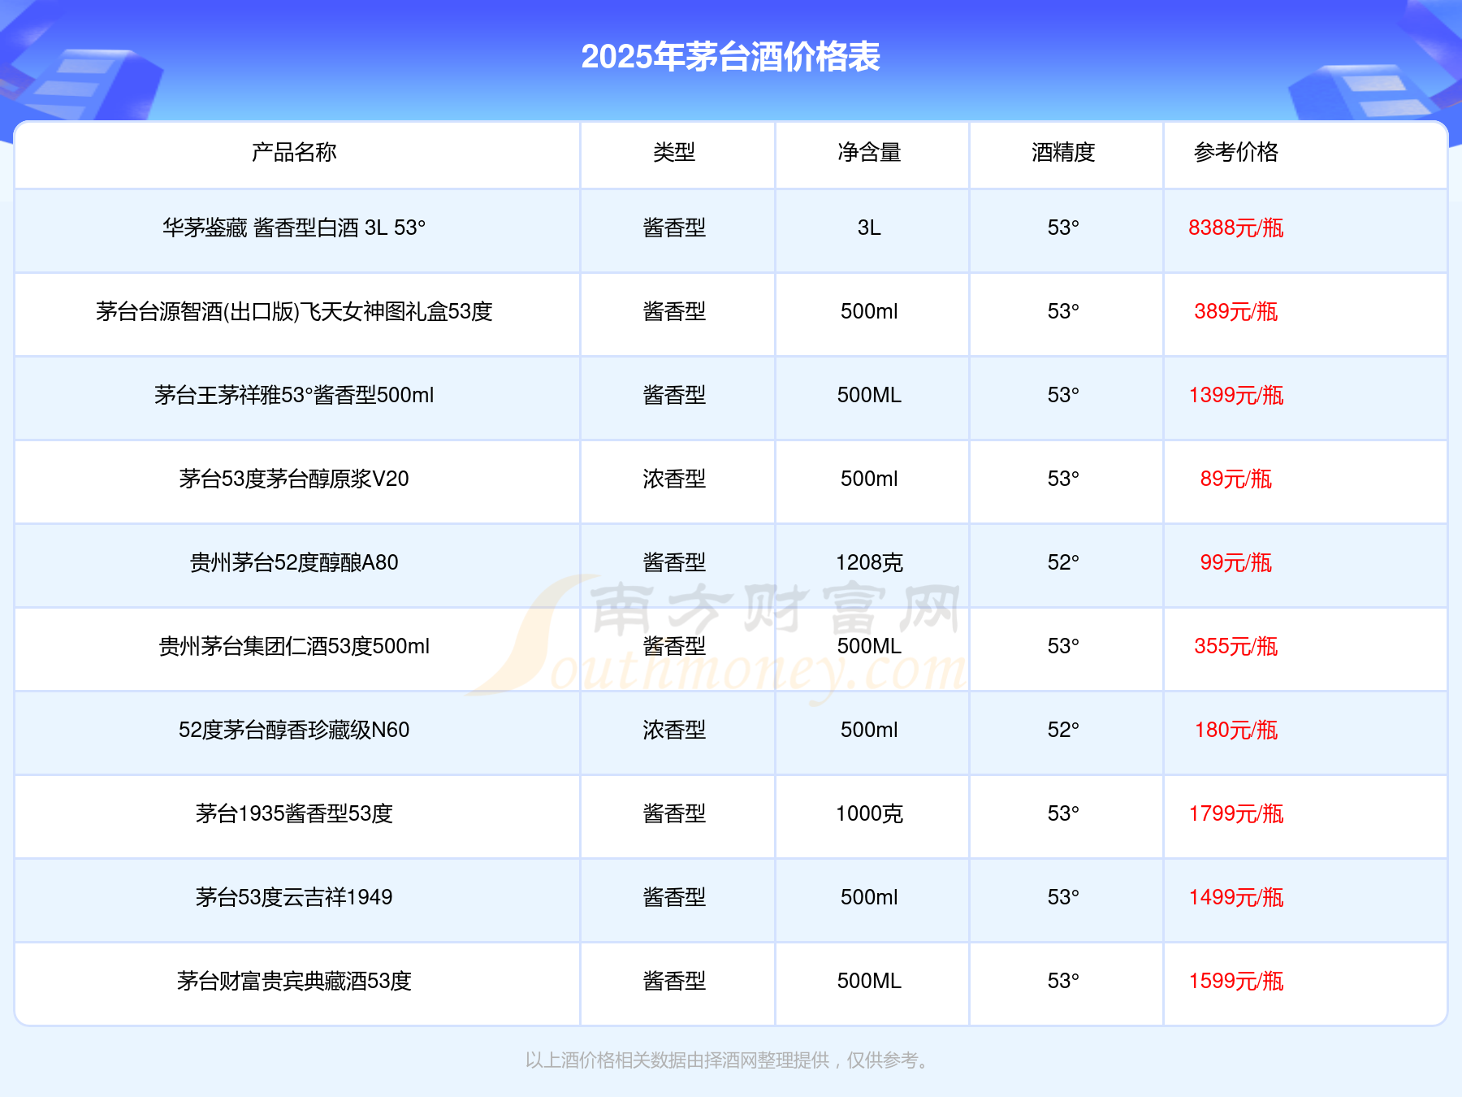Click 500ML in the 茅台王茅祥雅 row
Image resolution: width=1462 pixels, height=1097 pixels.
(x=869, y=395)
